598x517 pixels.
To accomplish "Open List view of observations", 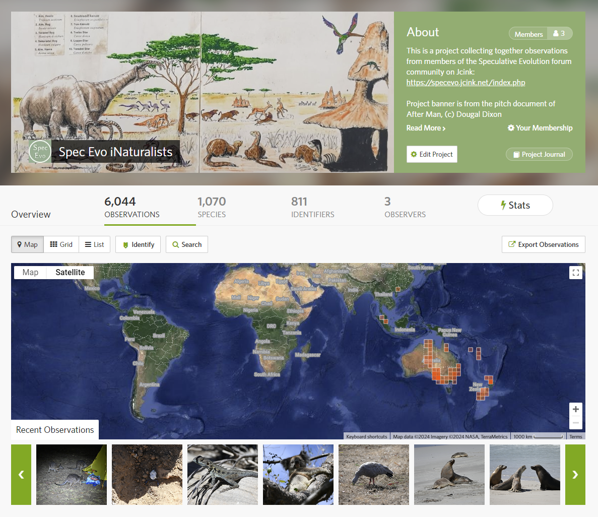I will pyautogui.click(x=95, y=244).
